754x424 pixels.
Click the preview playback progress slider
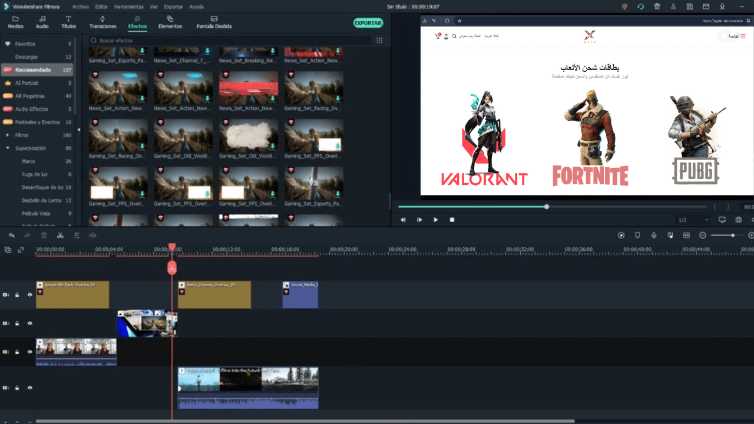pos(547,207)
